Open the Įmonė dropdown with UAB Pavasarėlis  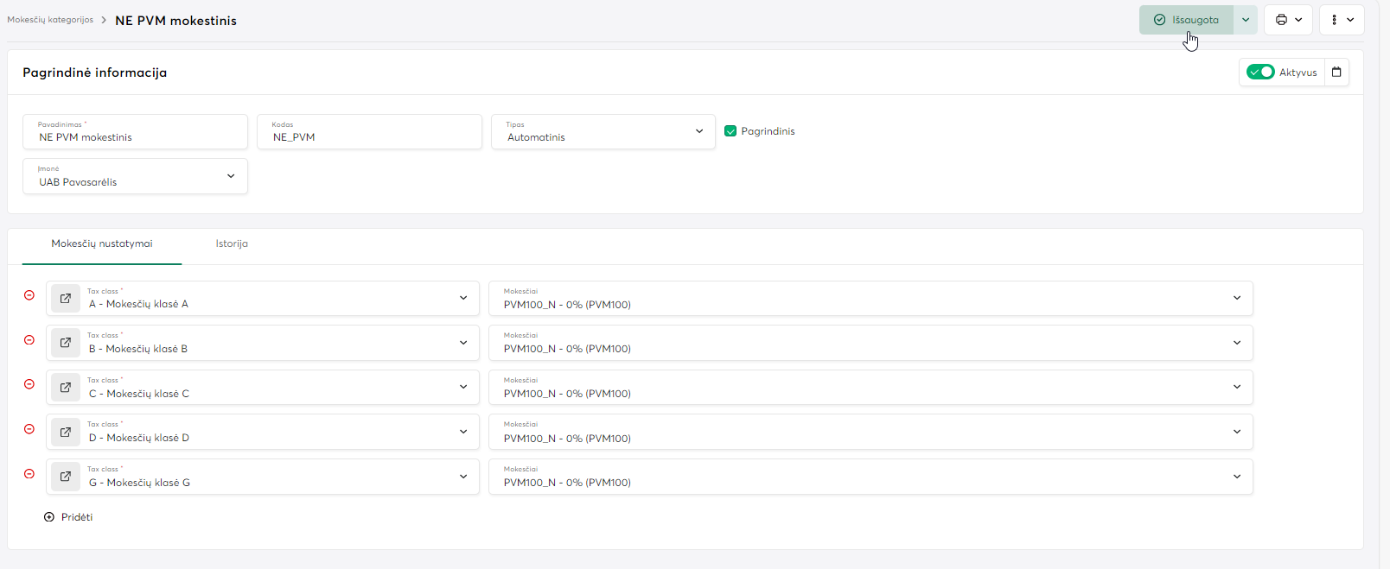point(231,176)
